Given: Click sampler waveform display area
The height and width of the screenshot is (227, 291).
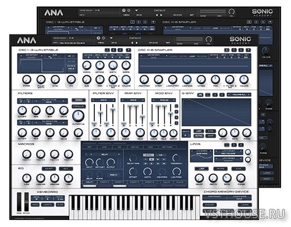Looking at the screenshot, I should point(195,66).
